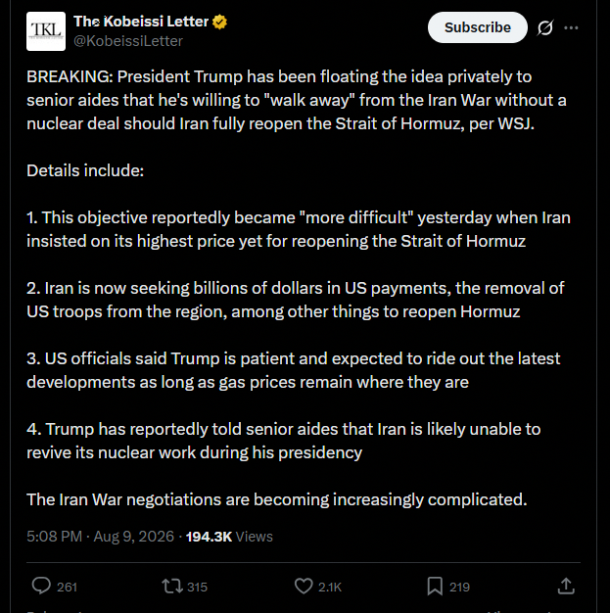Open the 5:08 PM Aug 9, 2026 timestamp

[x=100, y=537]
